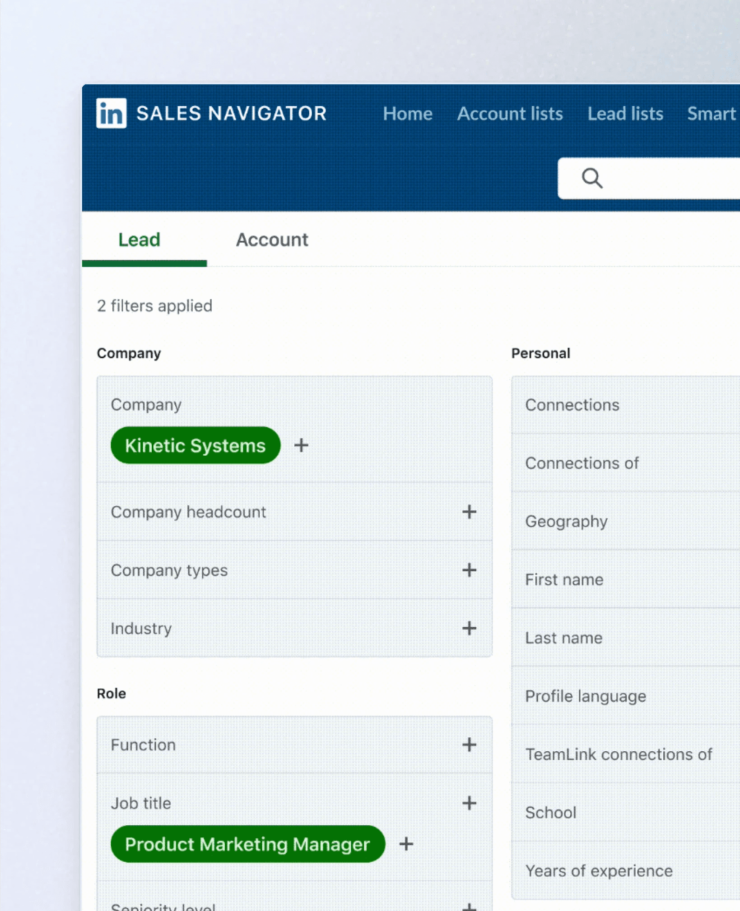Switch to the Account tab

click(x=272, y=240)
